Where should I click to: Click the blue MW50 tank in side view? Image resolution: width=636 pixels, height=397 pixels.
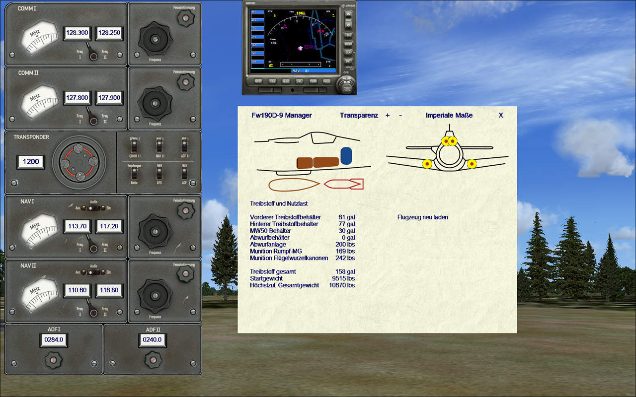point(346,156)
